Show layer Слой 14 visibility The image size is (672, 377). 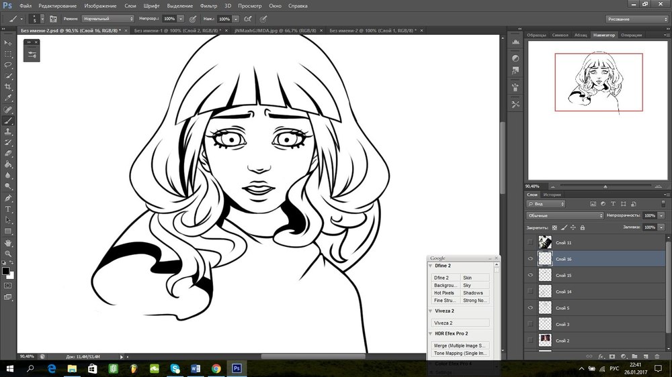(531, 291)
